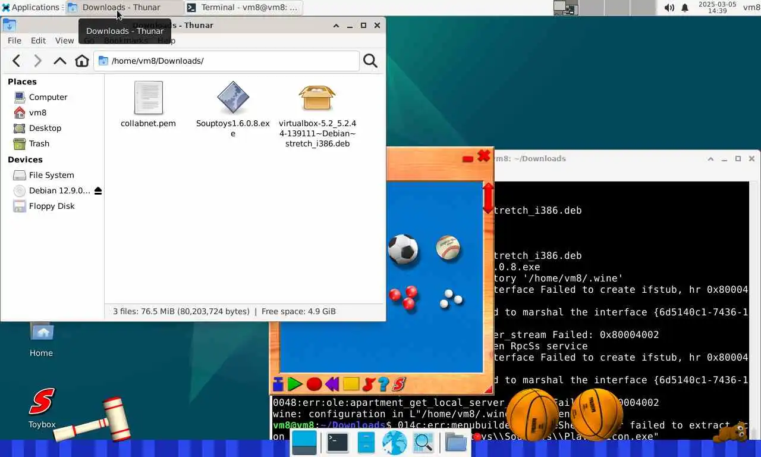Open the folder icon in the dock

(455, 443)
